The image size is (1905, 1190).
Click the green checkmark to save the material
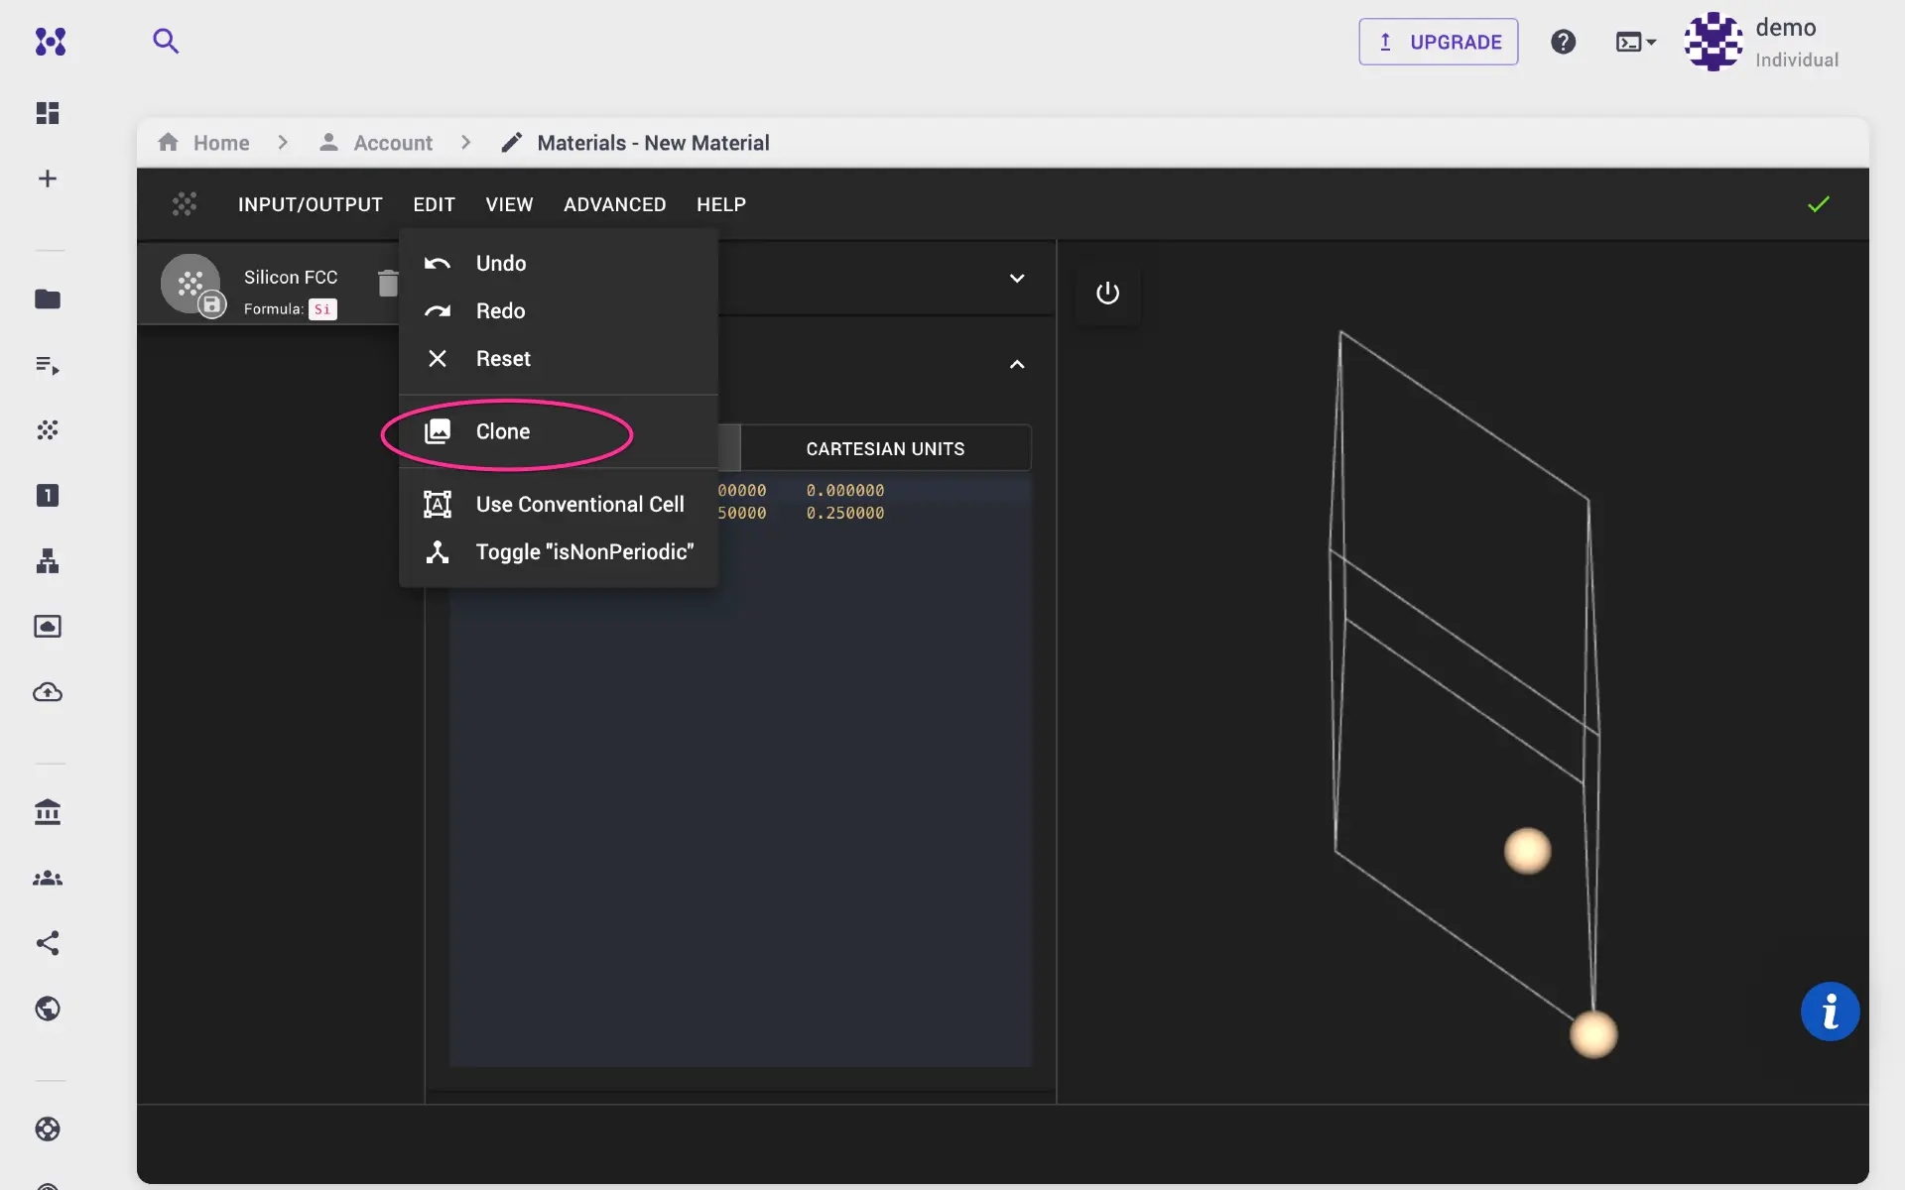pyautogui.click(x=1819, y=203)
